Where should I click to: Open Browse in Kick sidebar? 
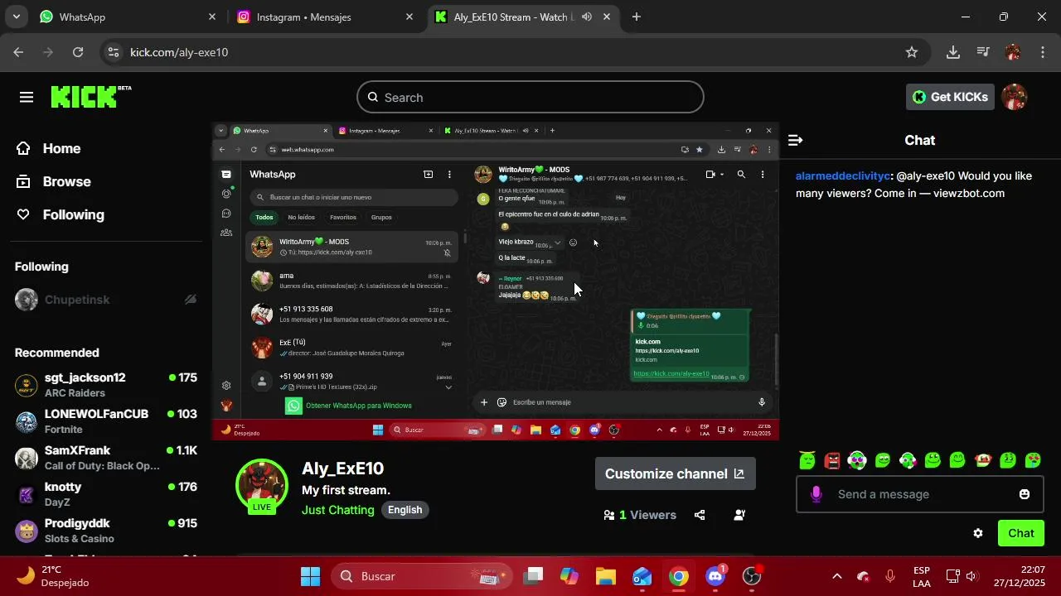[54, 181]
